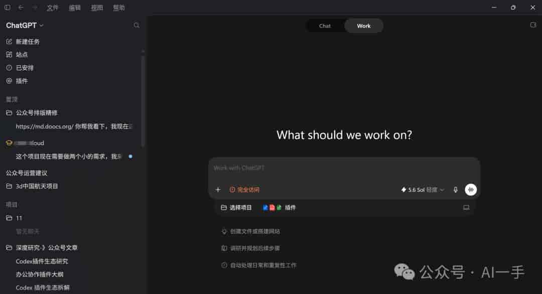Minimize the ChatGPT window

(x=494, y=7)
